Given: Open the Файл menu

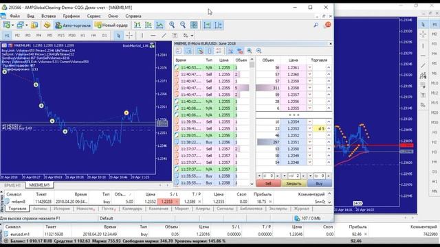Looking at the screenshot, I should 15,16.
